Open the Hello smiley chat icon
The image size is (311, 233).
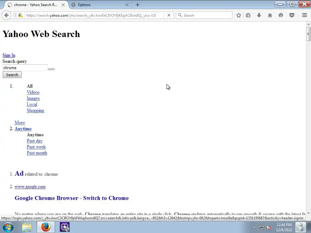point(281,15)
